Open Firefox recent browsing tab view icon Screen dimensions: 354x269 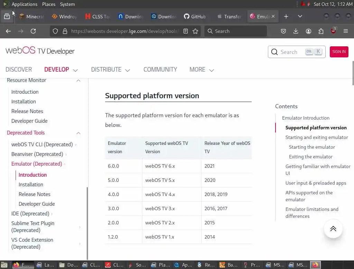pos(7,17)
